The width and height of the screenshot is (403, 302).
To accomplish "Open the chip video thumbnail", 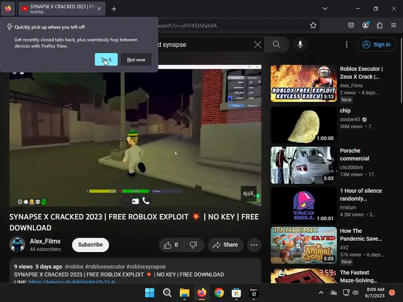I will click(x=303, y=125).
